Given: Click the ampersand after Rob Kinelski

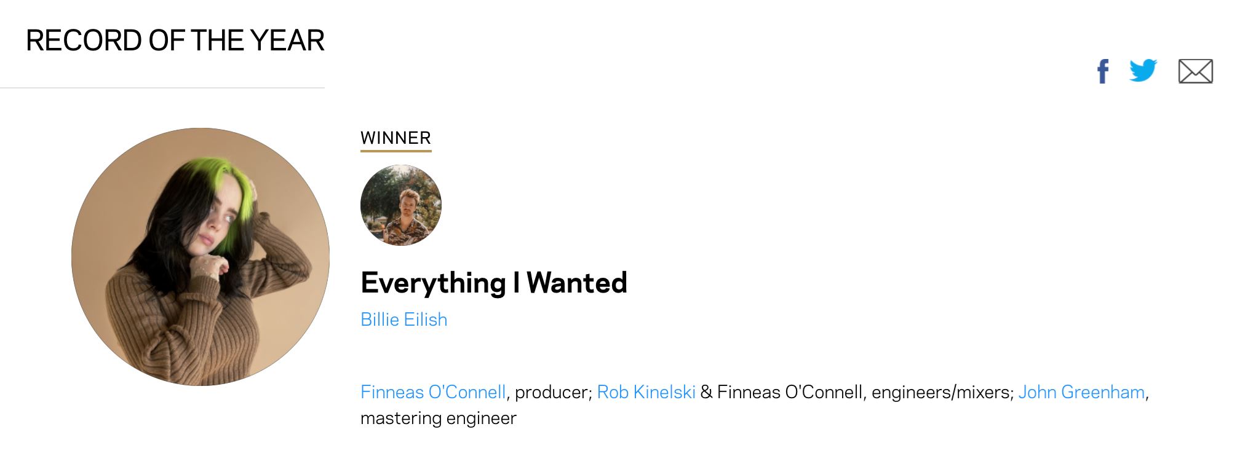Looking at the screenshot, I should (706, 392).
